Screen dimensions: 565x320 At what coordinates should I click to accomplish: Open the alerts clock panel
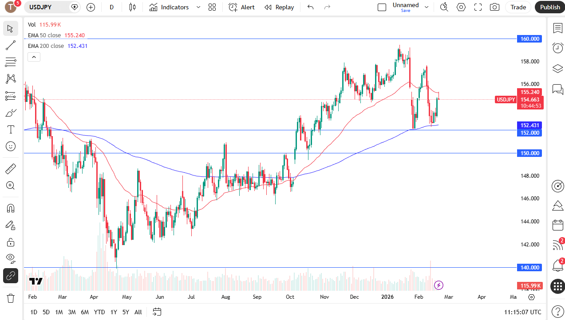pyautogui.click(x=557, y=48)
